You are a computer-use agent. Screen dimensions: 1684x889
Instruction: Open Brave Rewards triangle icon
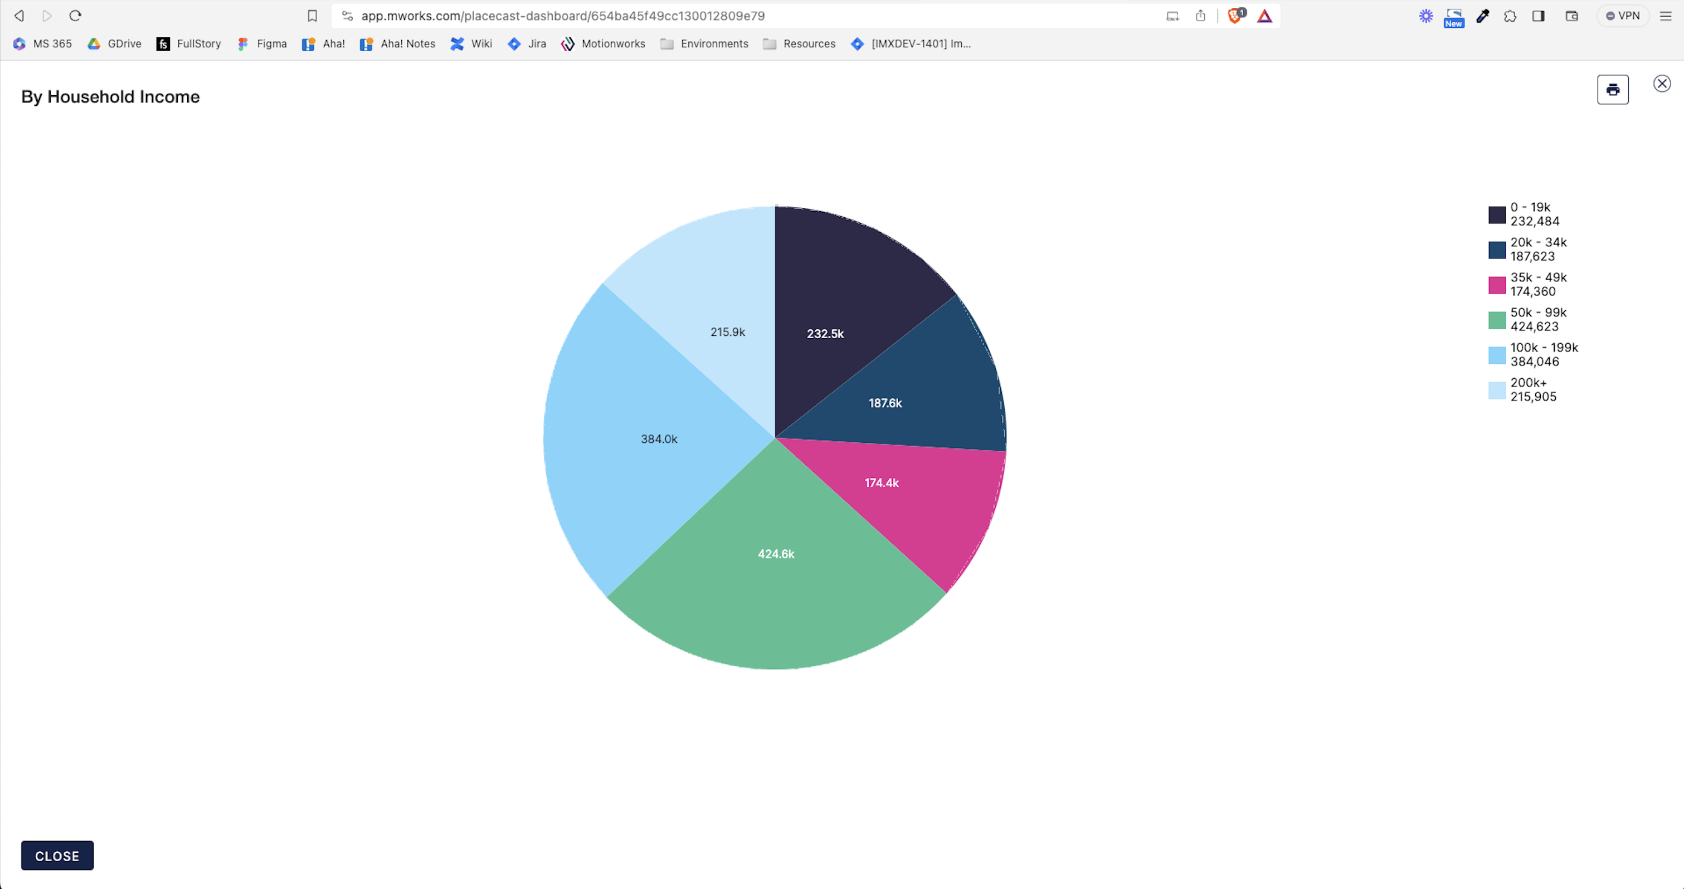click(1265, 16)
